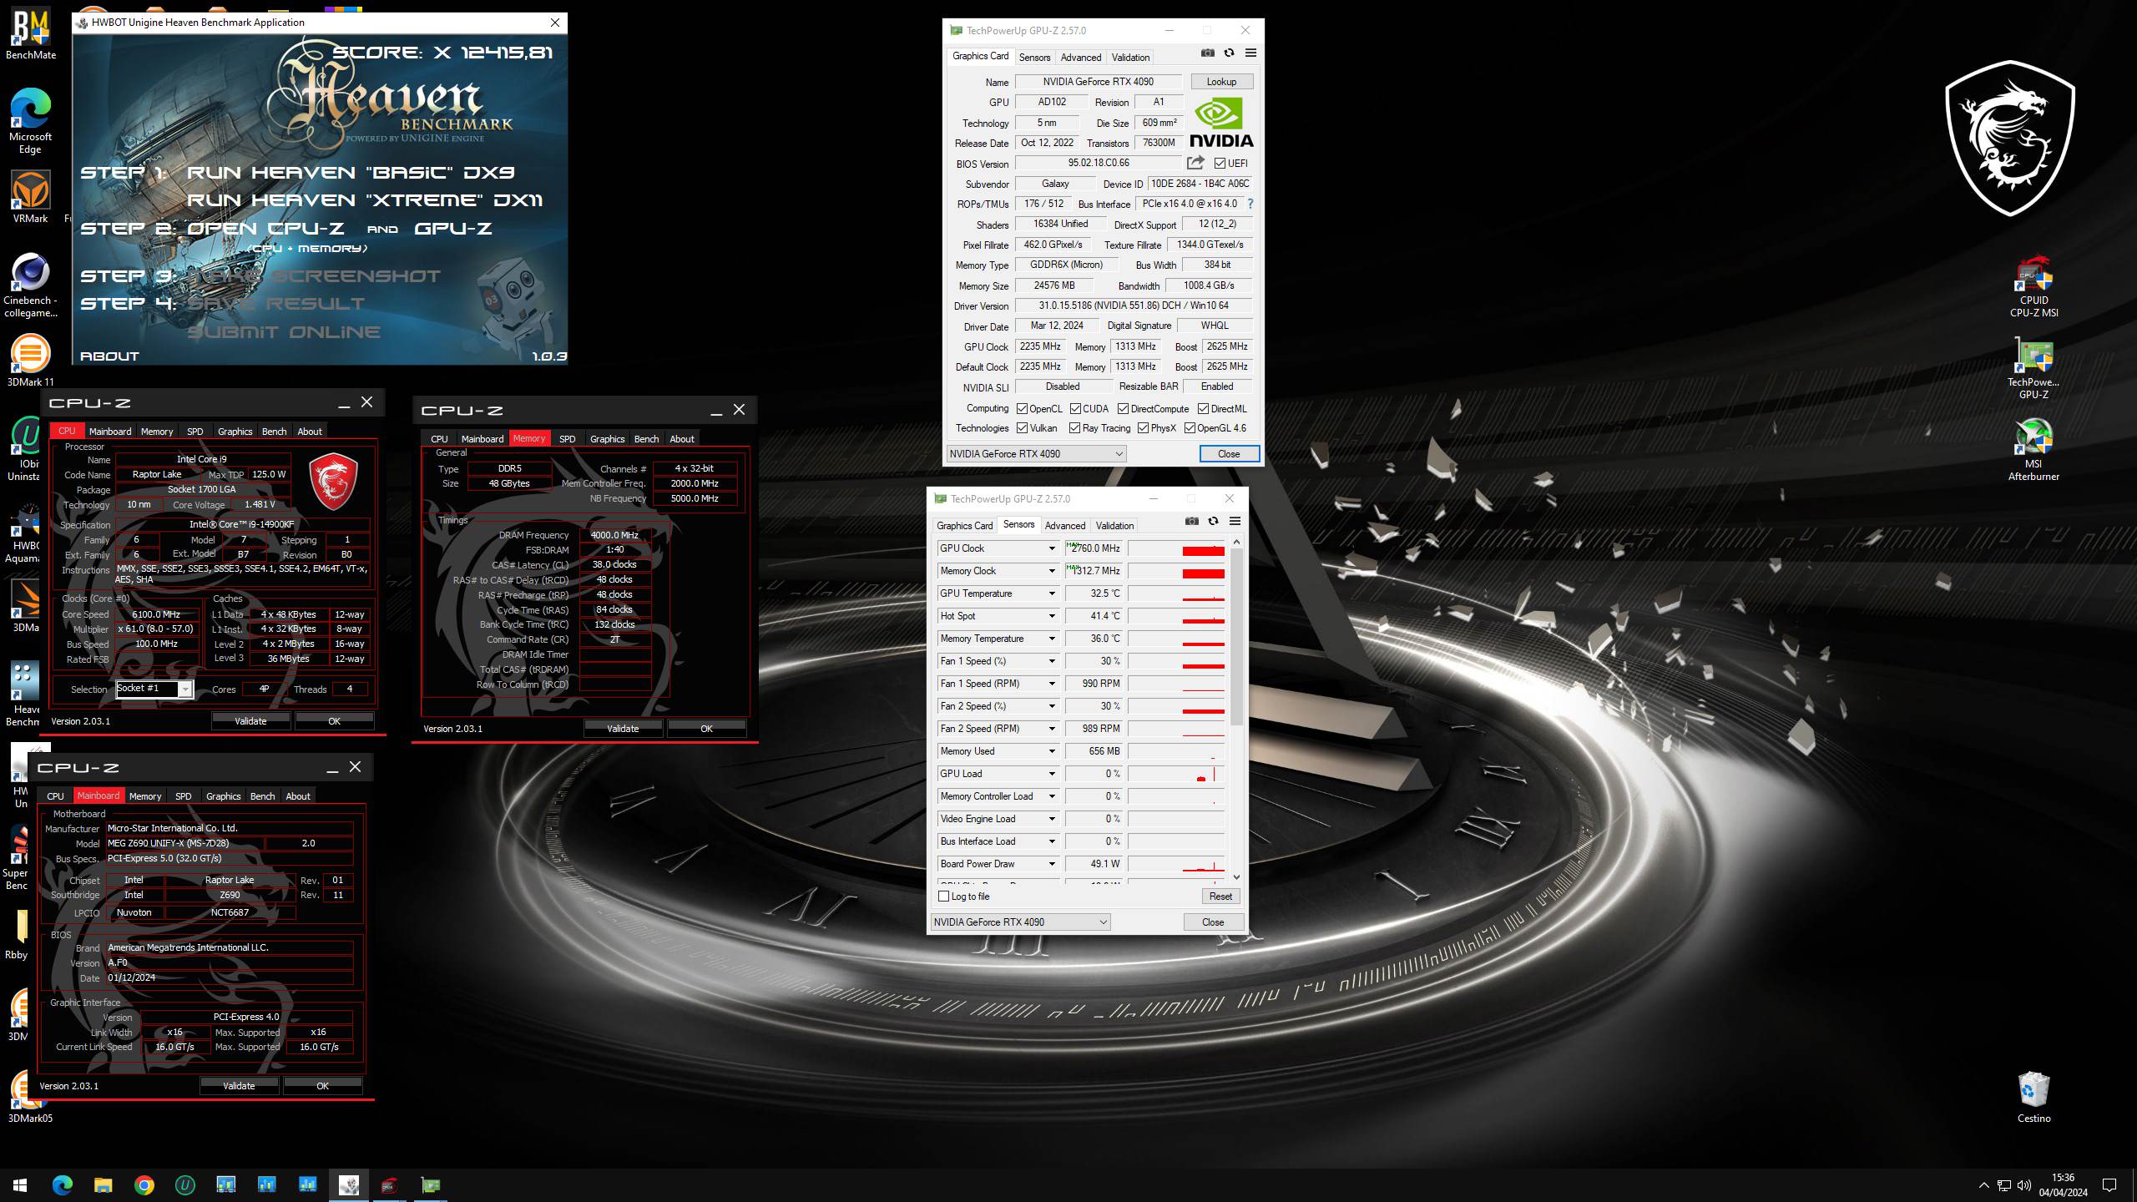Expand the Memory Clock sensor dropdown
Image resolution: width=2137 pixels, height=1202 pixels.
point(1052,571)
